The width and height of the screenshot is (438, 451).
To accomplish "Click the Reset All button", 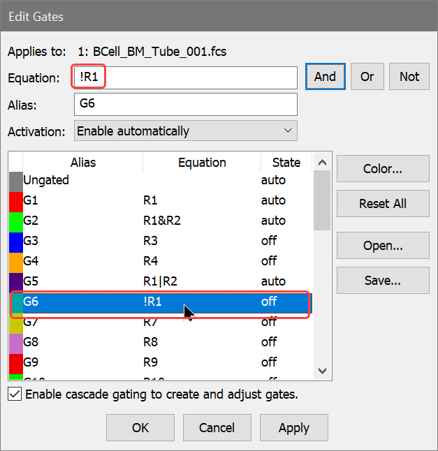I will coord(382,204).
